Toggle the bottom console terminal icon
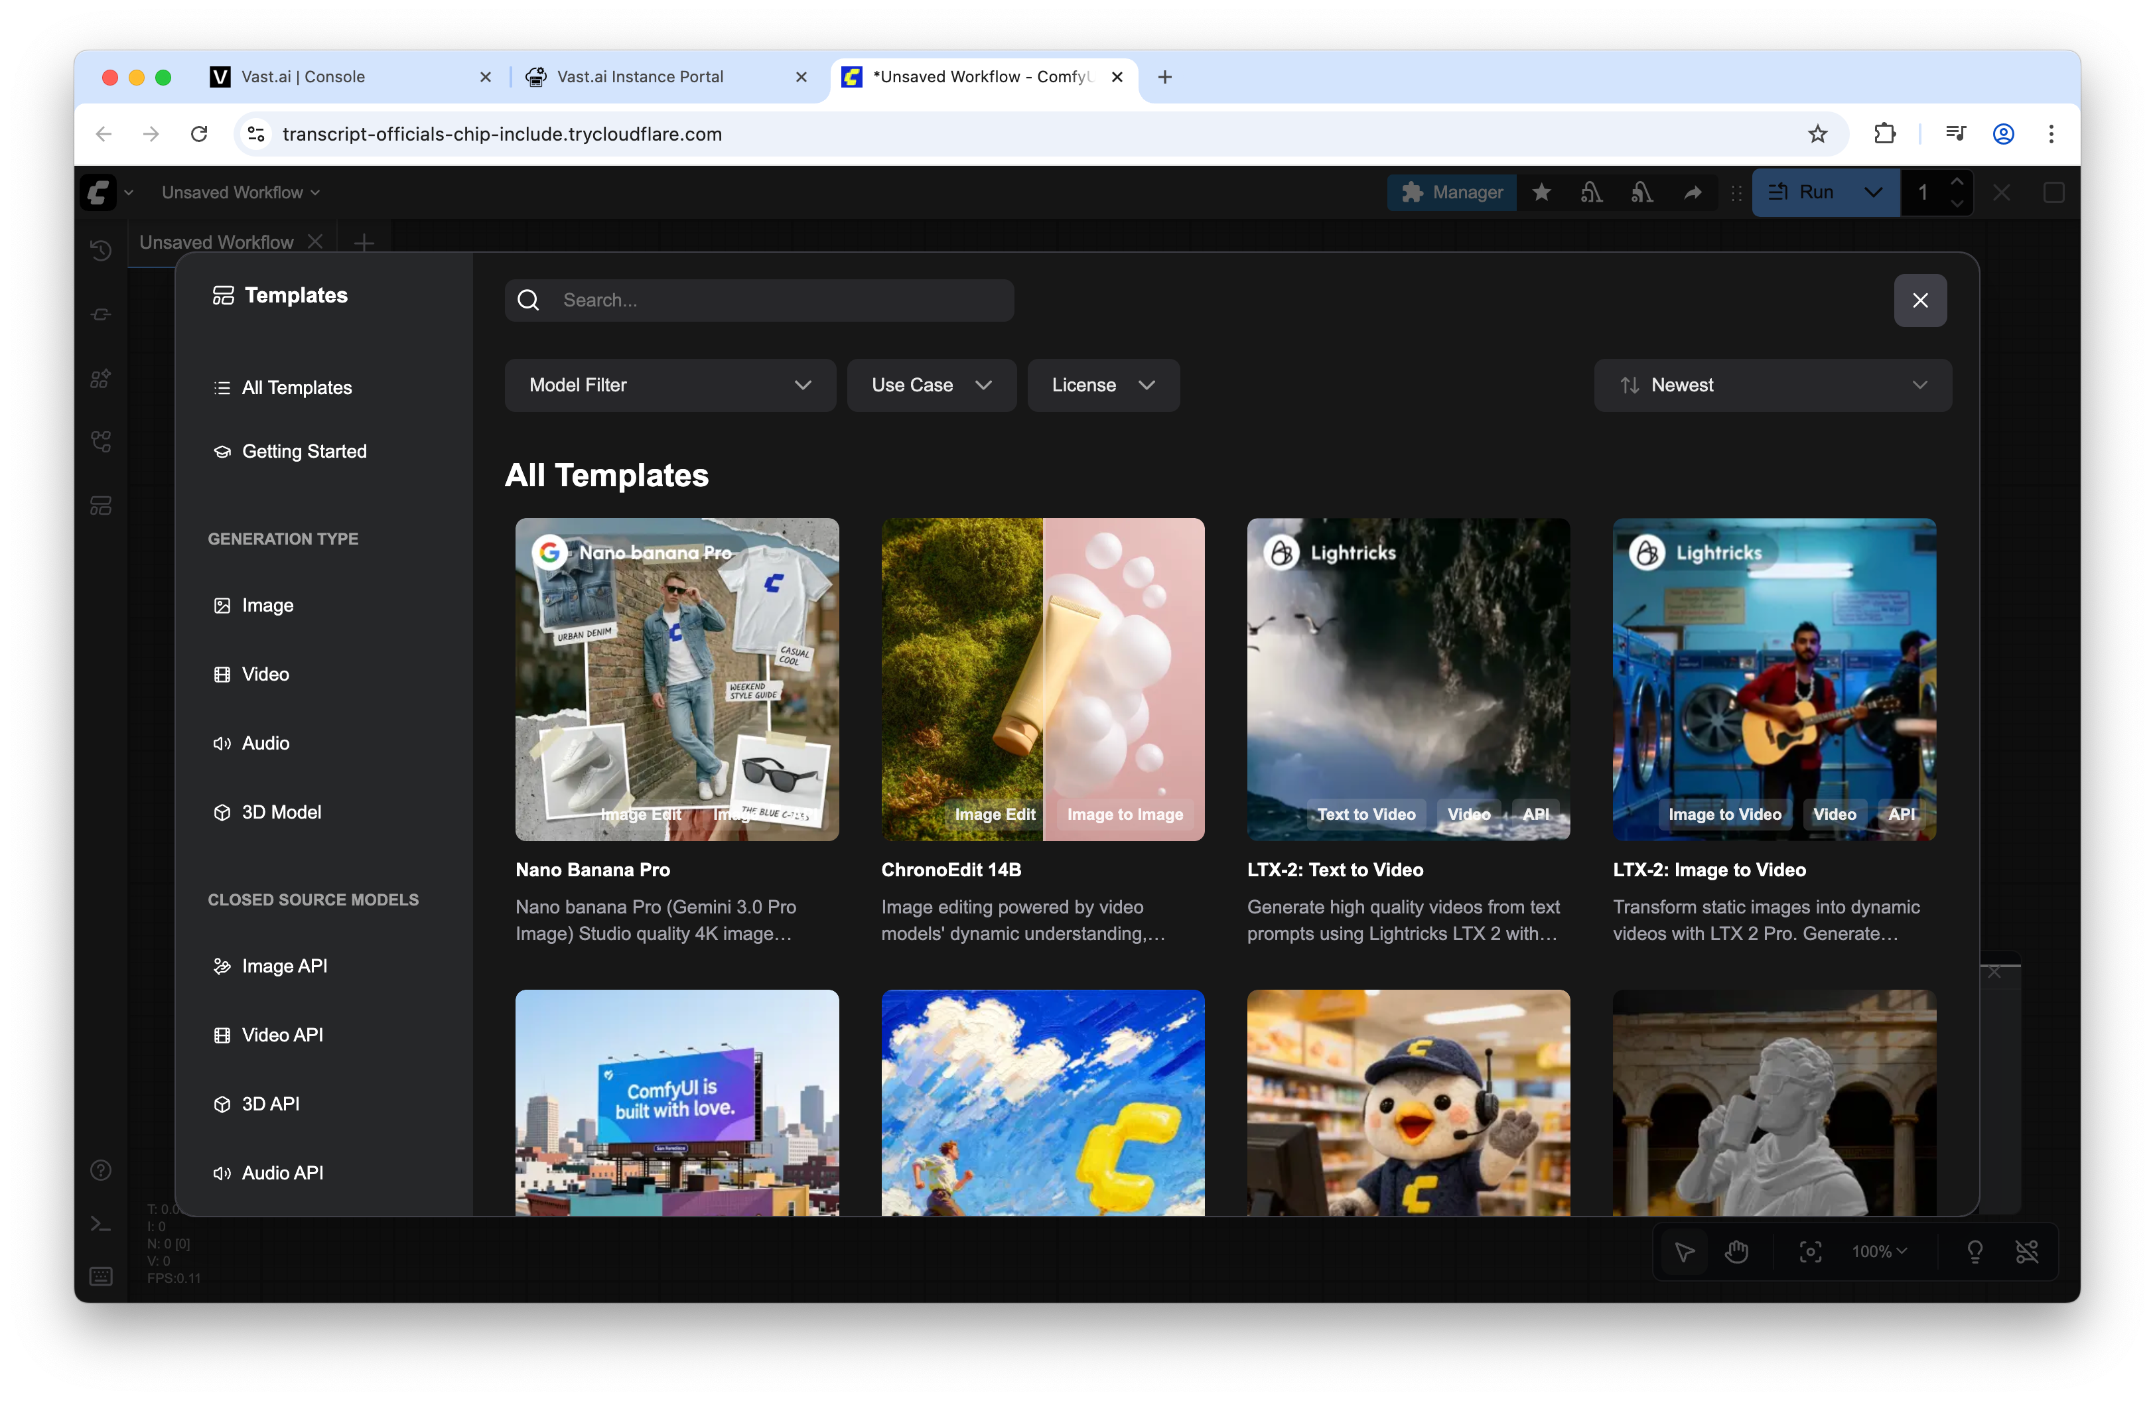The width and height of the screenshot is (2155, 1401). (x=102, y=1224)
